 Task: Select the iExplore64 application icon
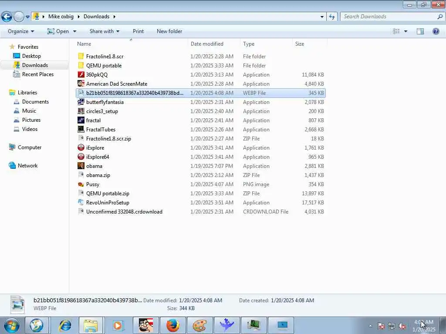click(x=81, y=157)
